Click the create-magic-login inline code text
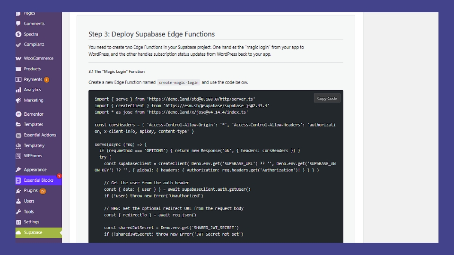The height and width of the screenshot is (255, 454). (179, 83)
